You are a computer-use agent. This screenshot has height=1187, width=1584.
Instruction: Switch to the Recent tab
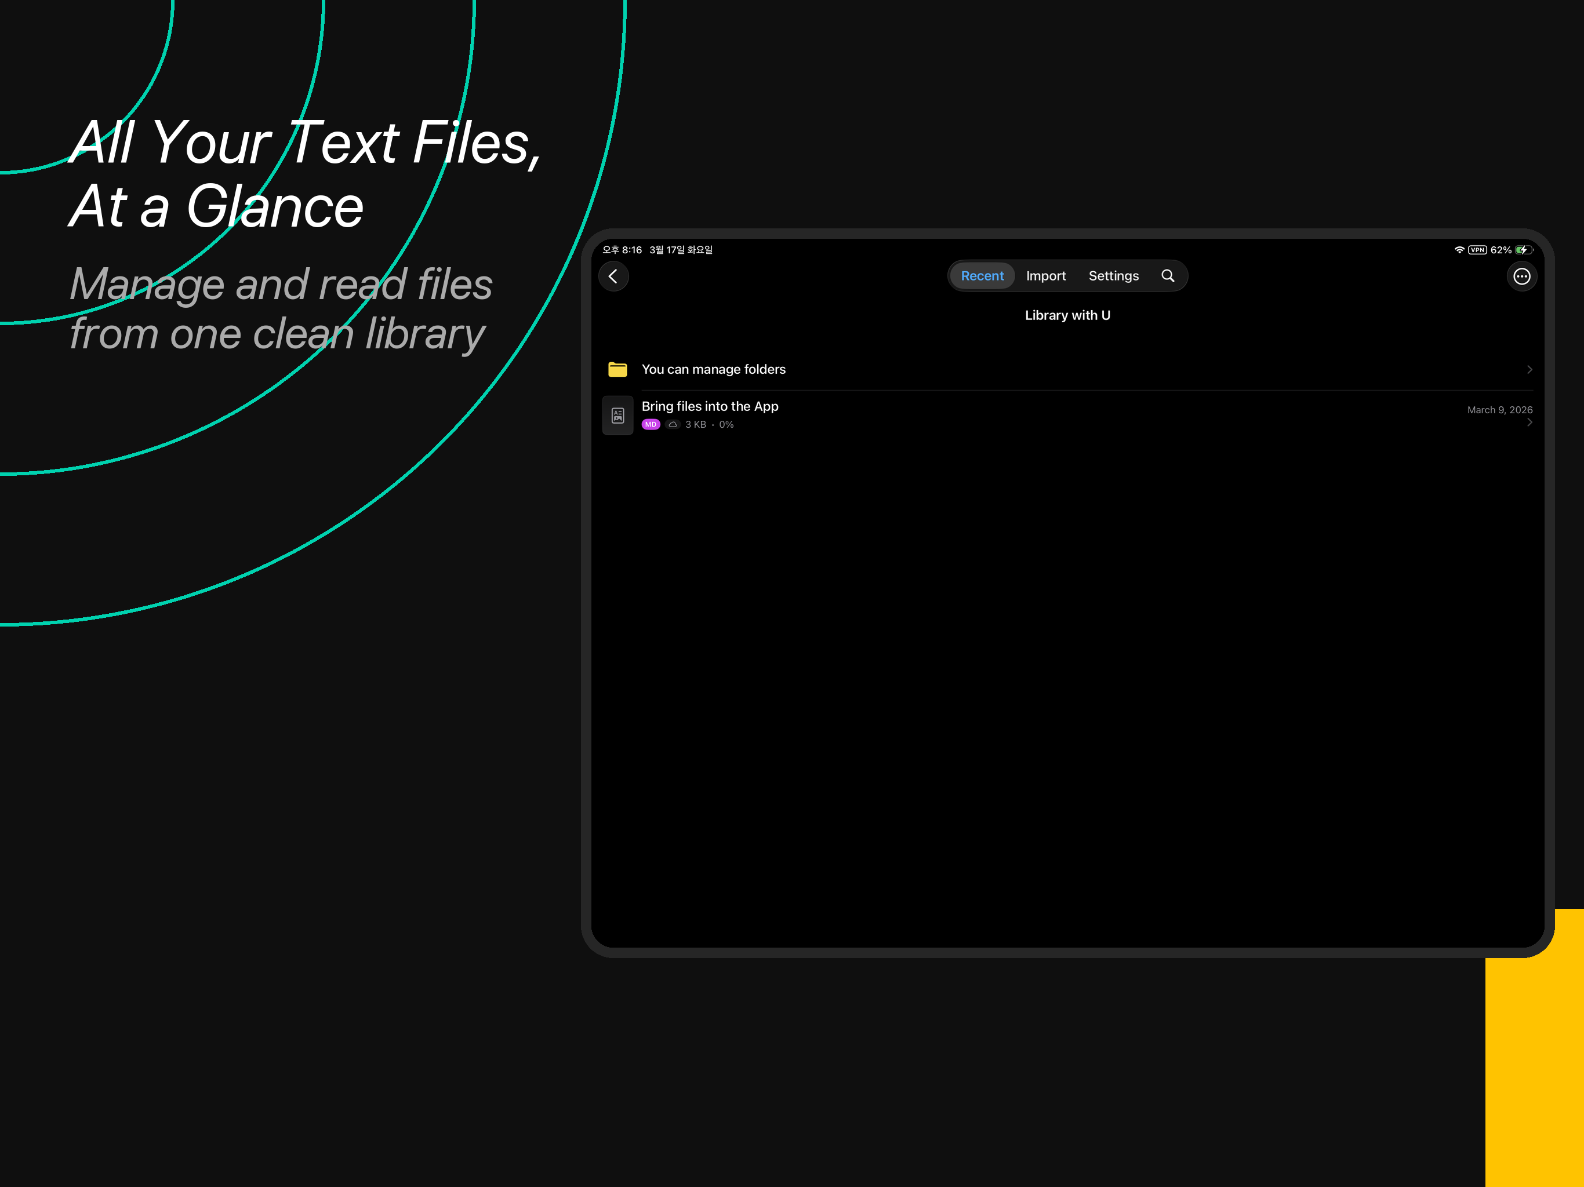[982, 276]
